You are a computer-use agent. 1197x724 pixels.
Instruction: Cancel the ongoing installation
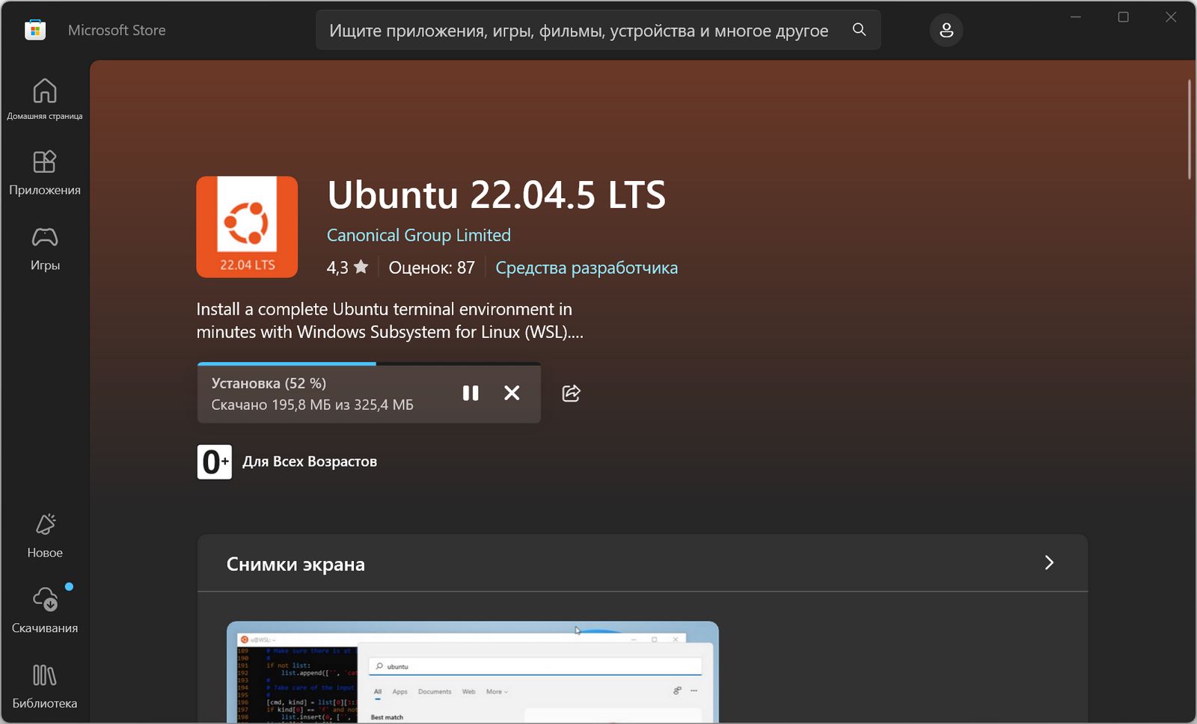(512, 393)
